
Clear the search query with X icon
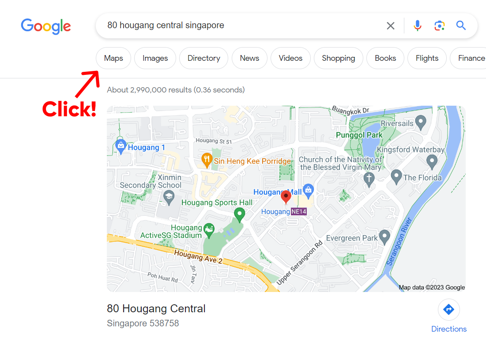pos(391,26)
